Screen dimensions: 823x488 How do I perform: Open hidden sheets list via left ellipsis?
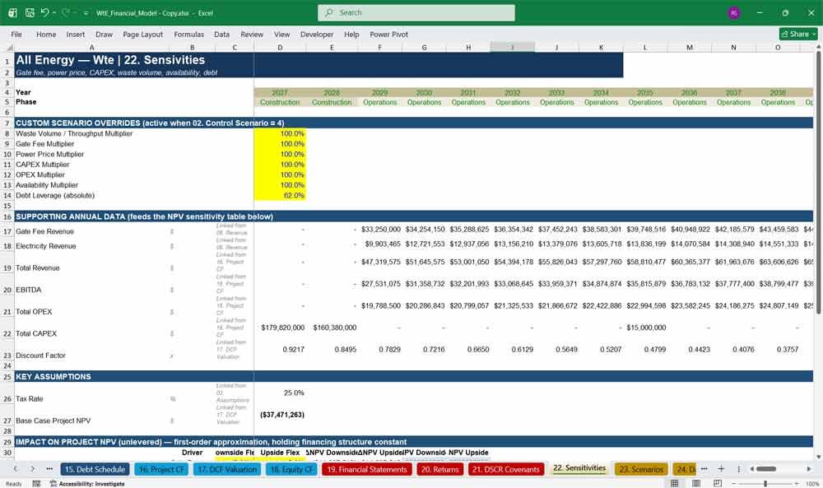tap(49, 468)
